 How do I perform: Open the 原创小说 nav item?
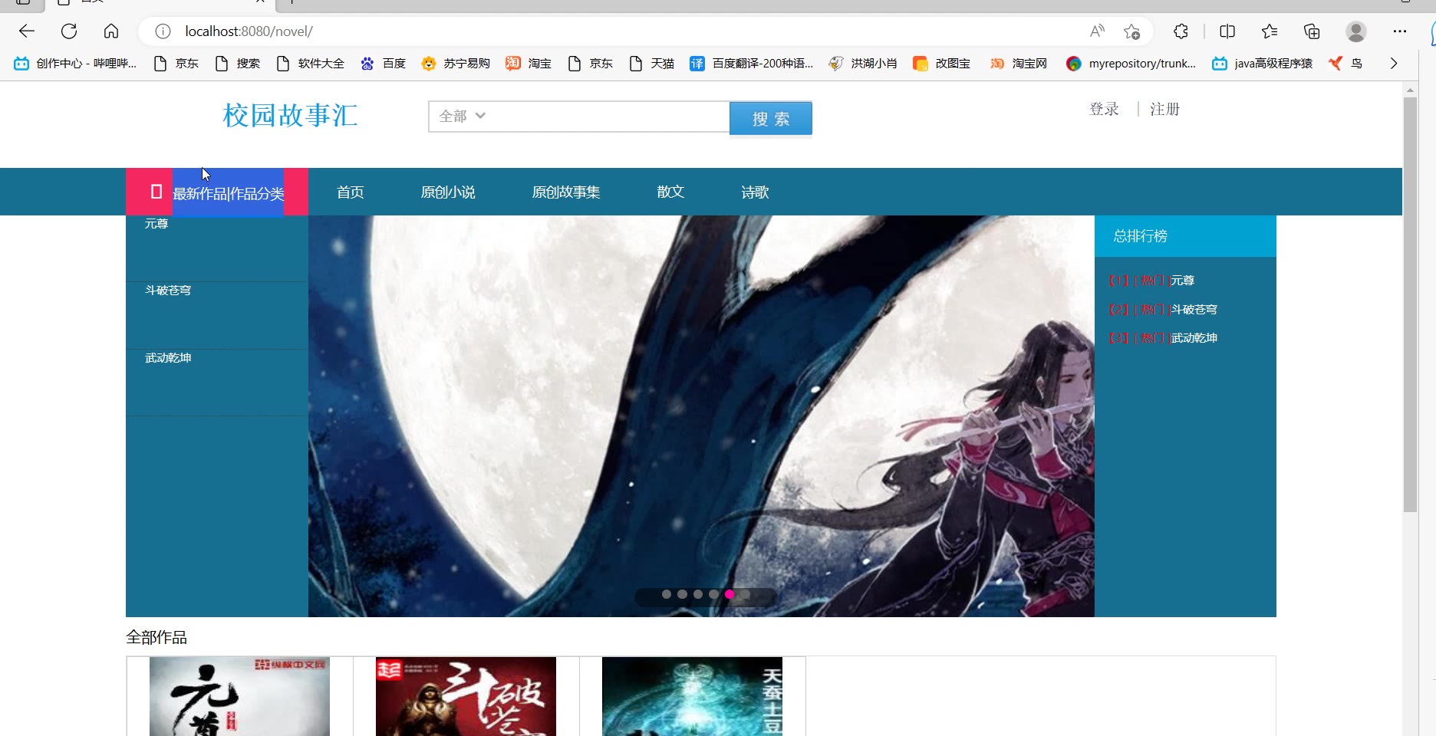coord(448,192)
